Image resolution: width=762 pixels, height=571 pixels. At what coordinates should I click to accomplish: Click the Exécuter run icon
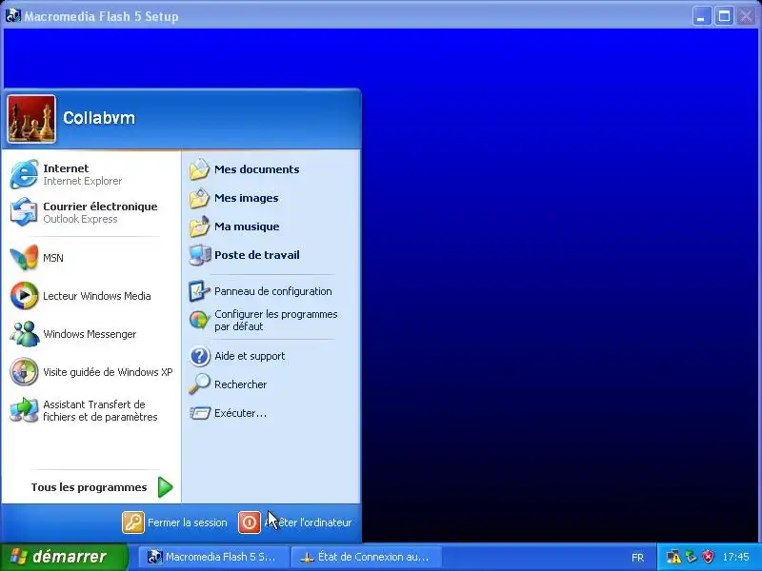(x=199, y=413)
